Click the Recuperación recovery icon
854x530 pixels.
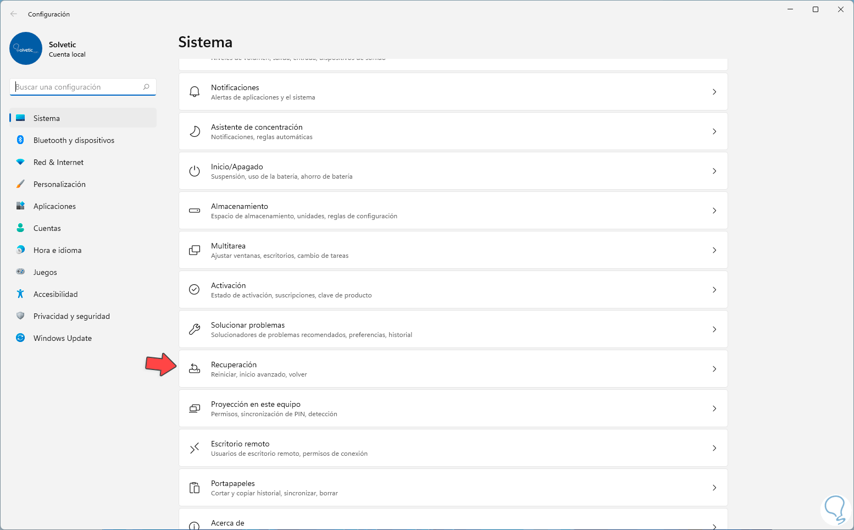(195, 369)
